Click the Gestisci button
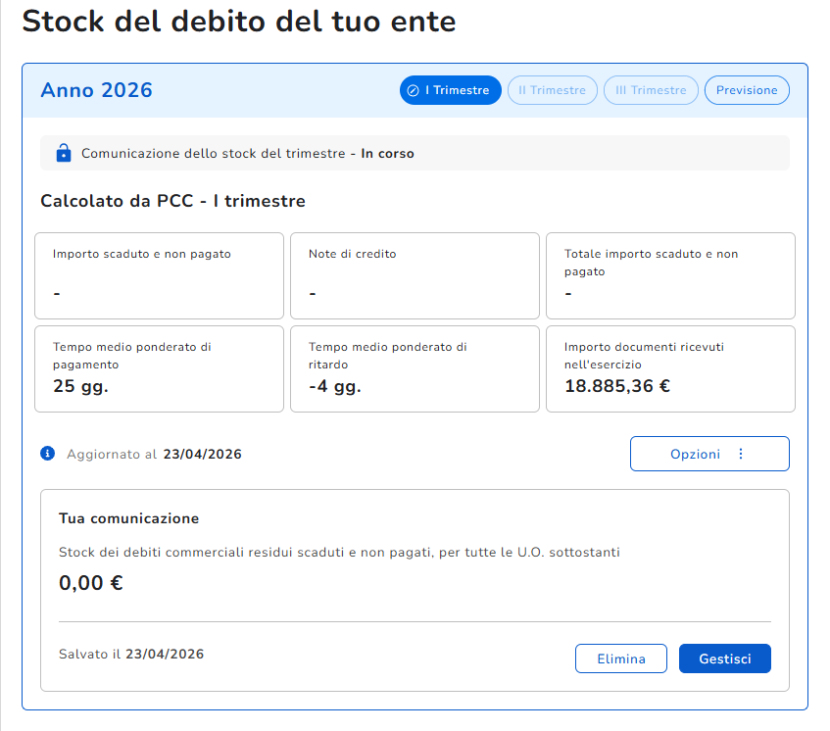The height and width of the screenshot is (731, 830). tap(725, 658)
